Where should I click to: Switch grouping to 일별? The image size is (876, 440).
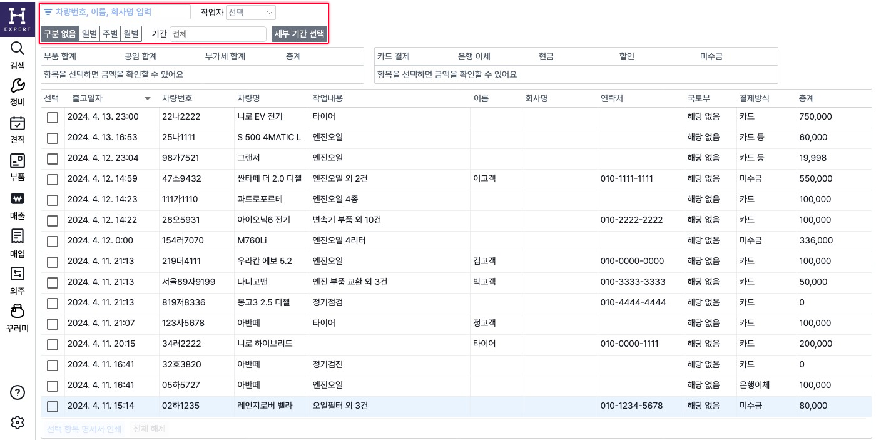pos(89,34)
